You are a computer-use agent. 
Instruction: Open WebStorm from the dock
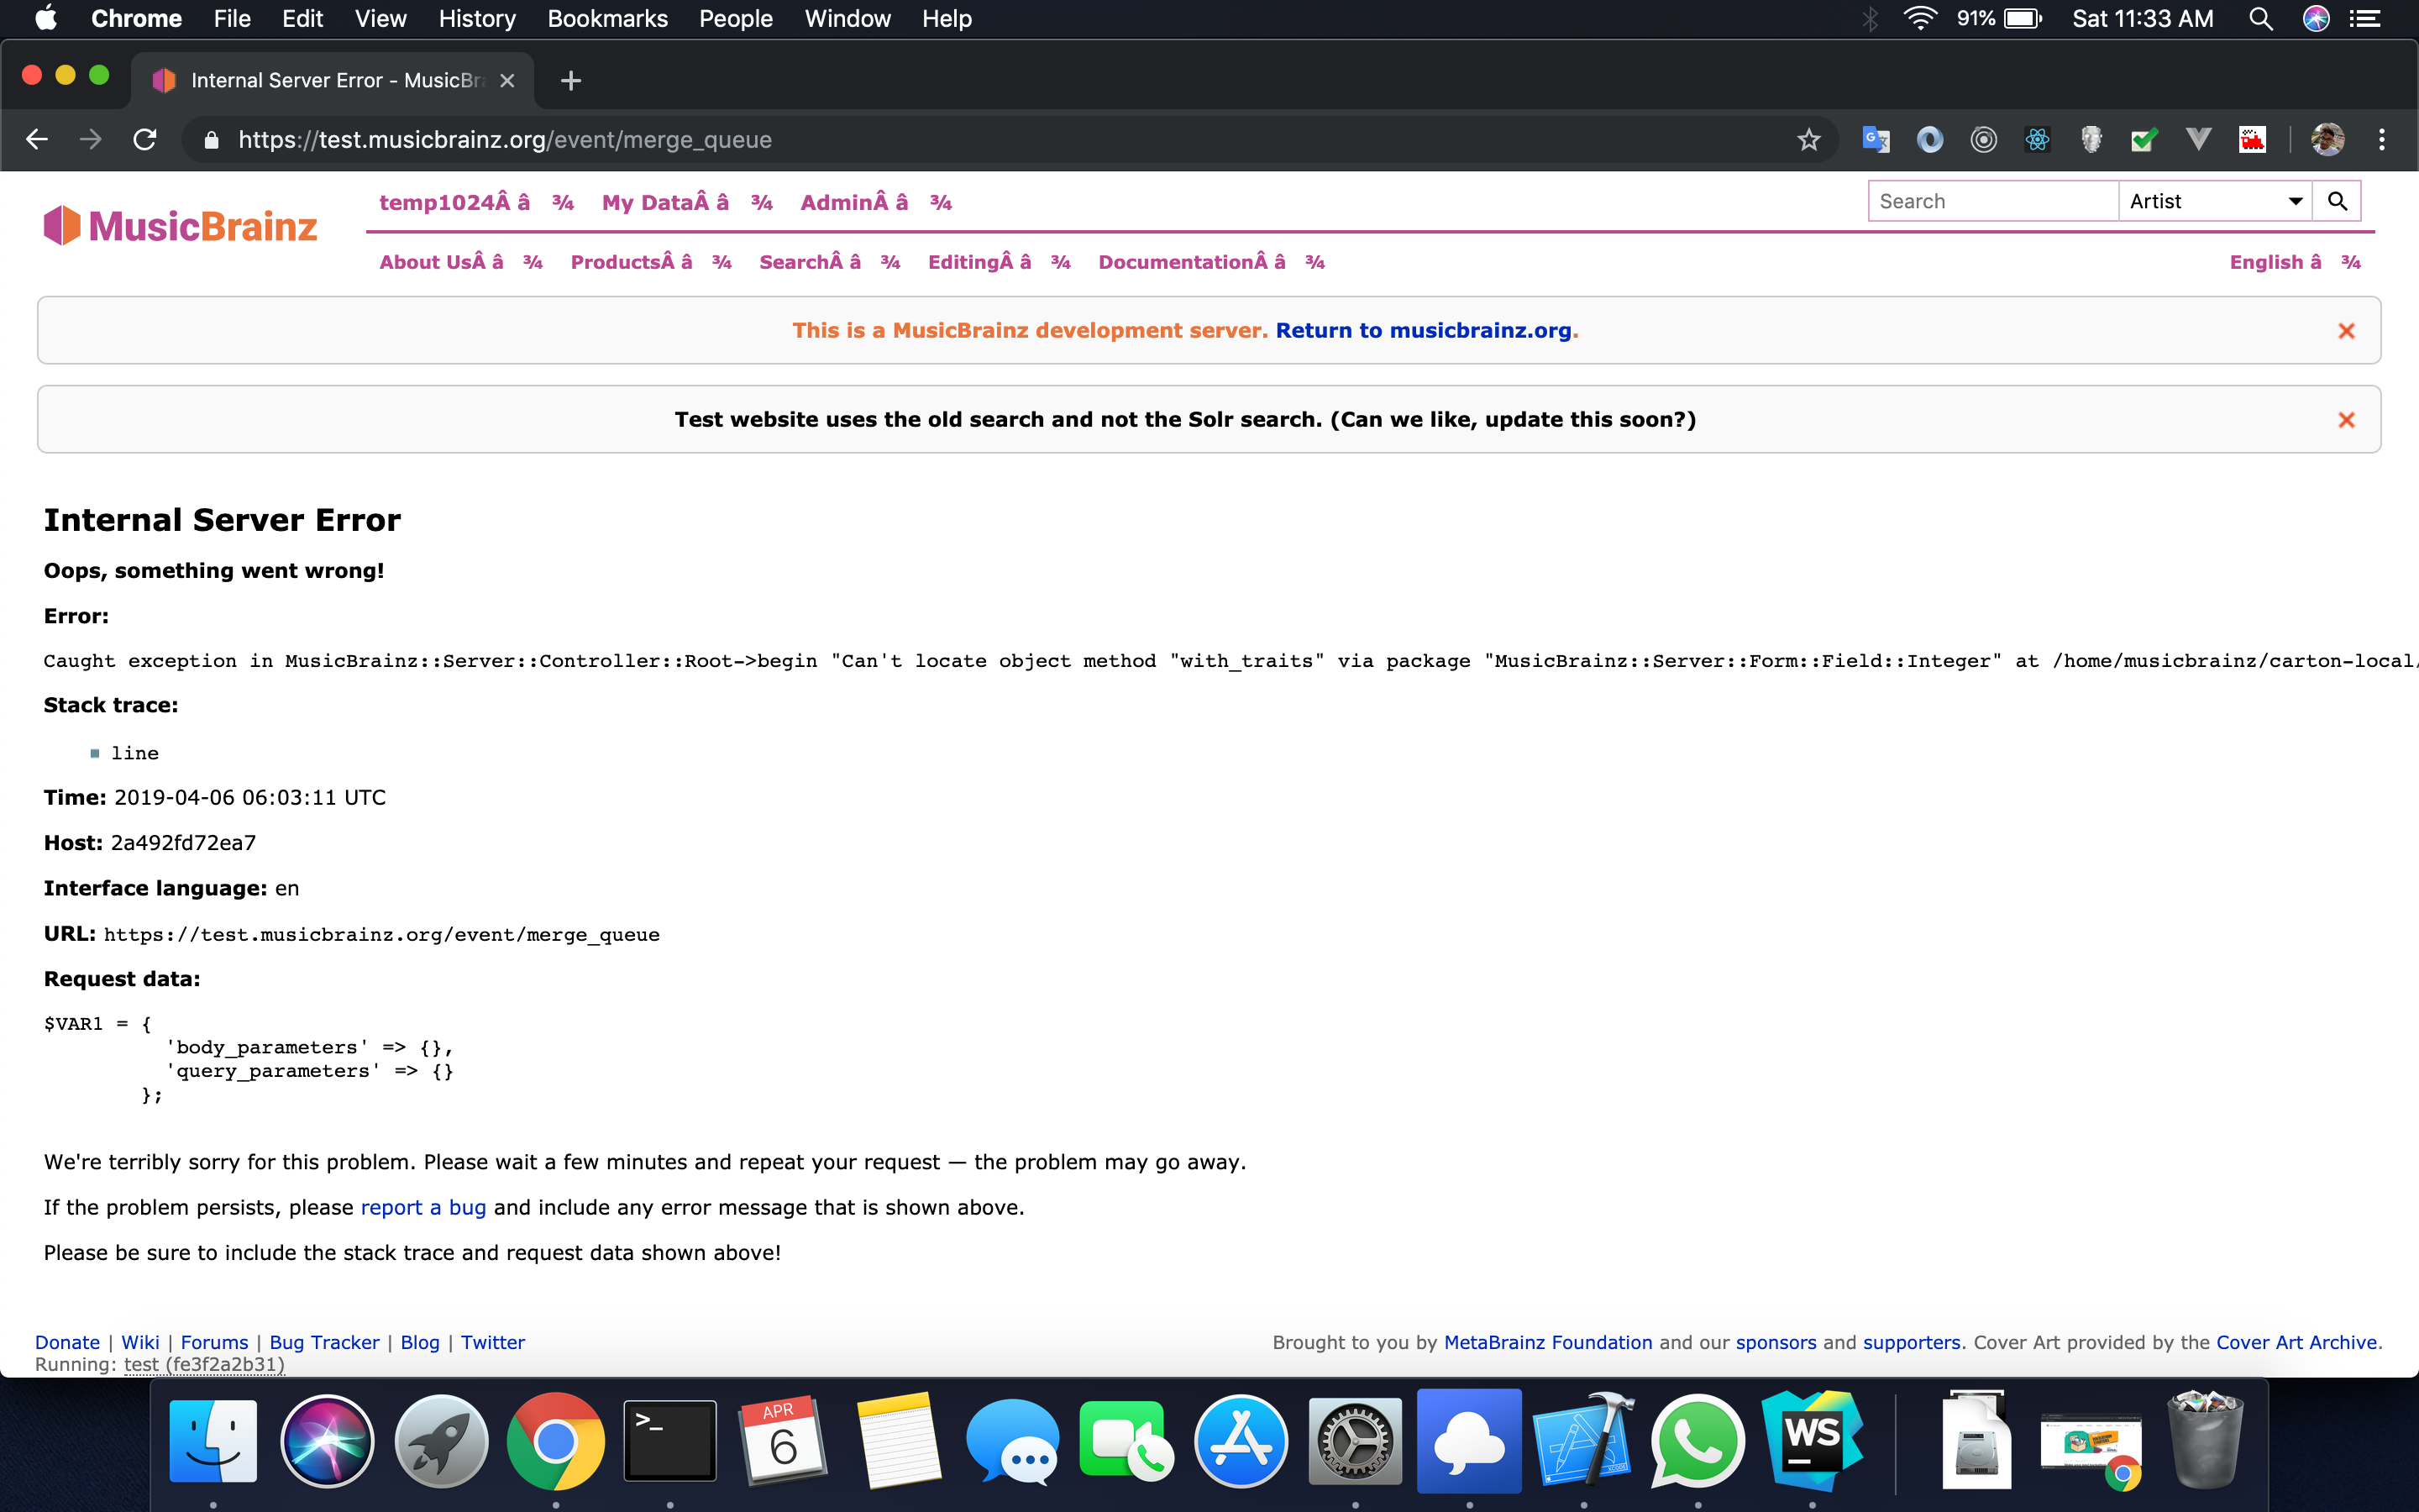click(1811, 1441)
